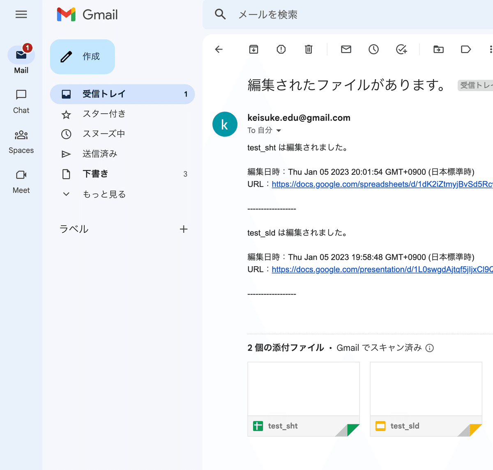The height and width of the screenshot is (470, 493).
Task: Click the 受信トレイ label chip beside subject
Action: coord(475,85)
